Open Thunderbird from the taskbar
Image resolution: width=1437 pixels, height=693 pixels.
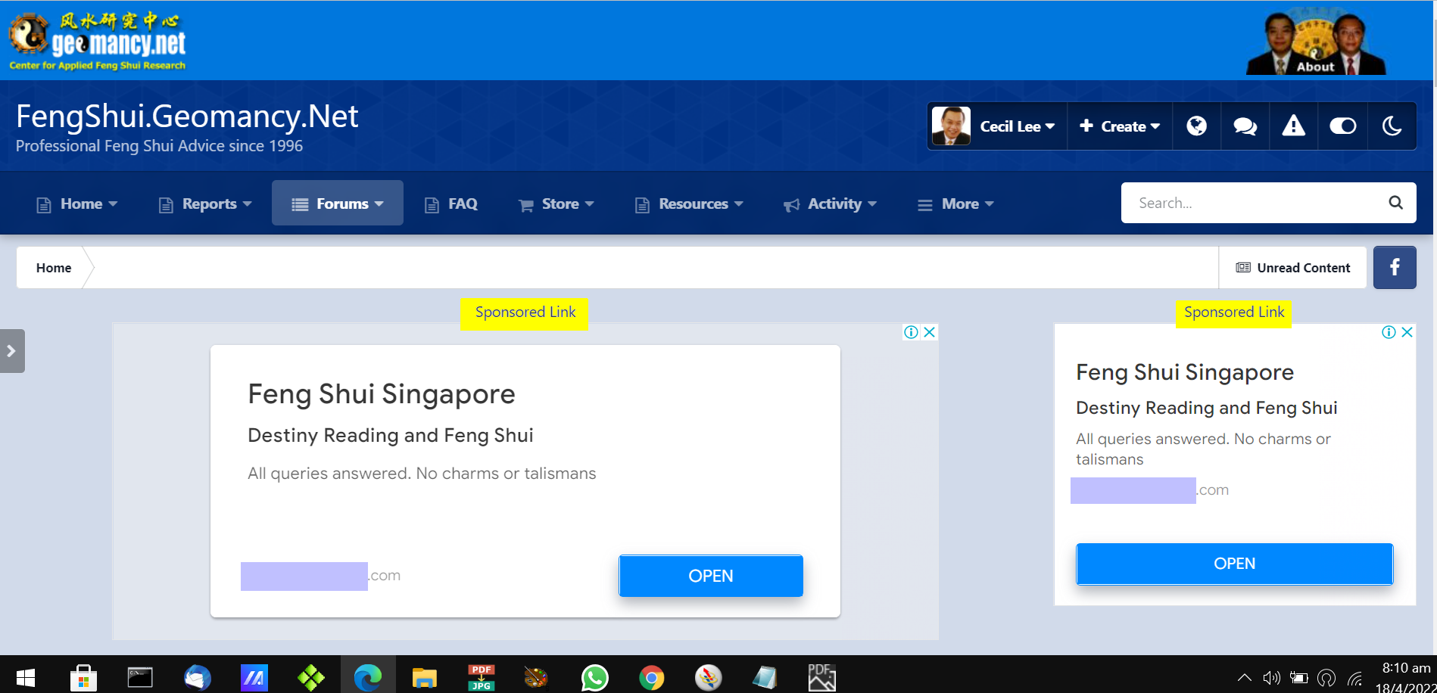point(197,677)
